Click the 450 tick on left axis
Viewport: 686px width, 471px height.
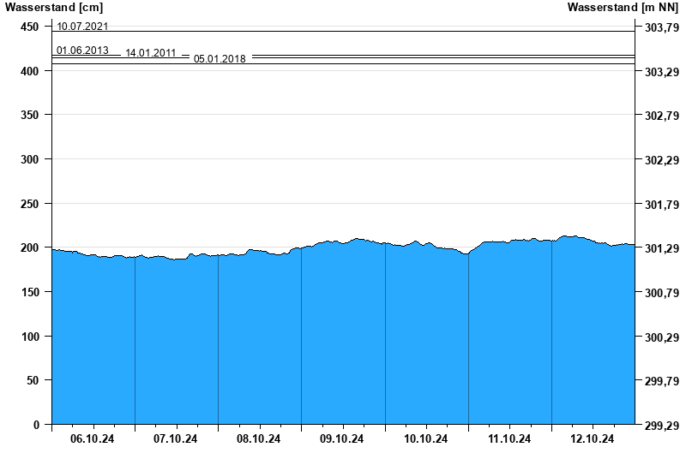pyautogui.click(x=29, y=27)
